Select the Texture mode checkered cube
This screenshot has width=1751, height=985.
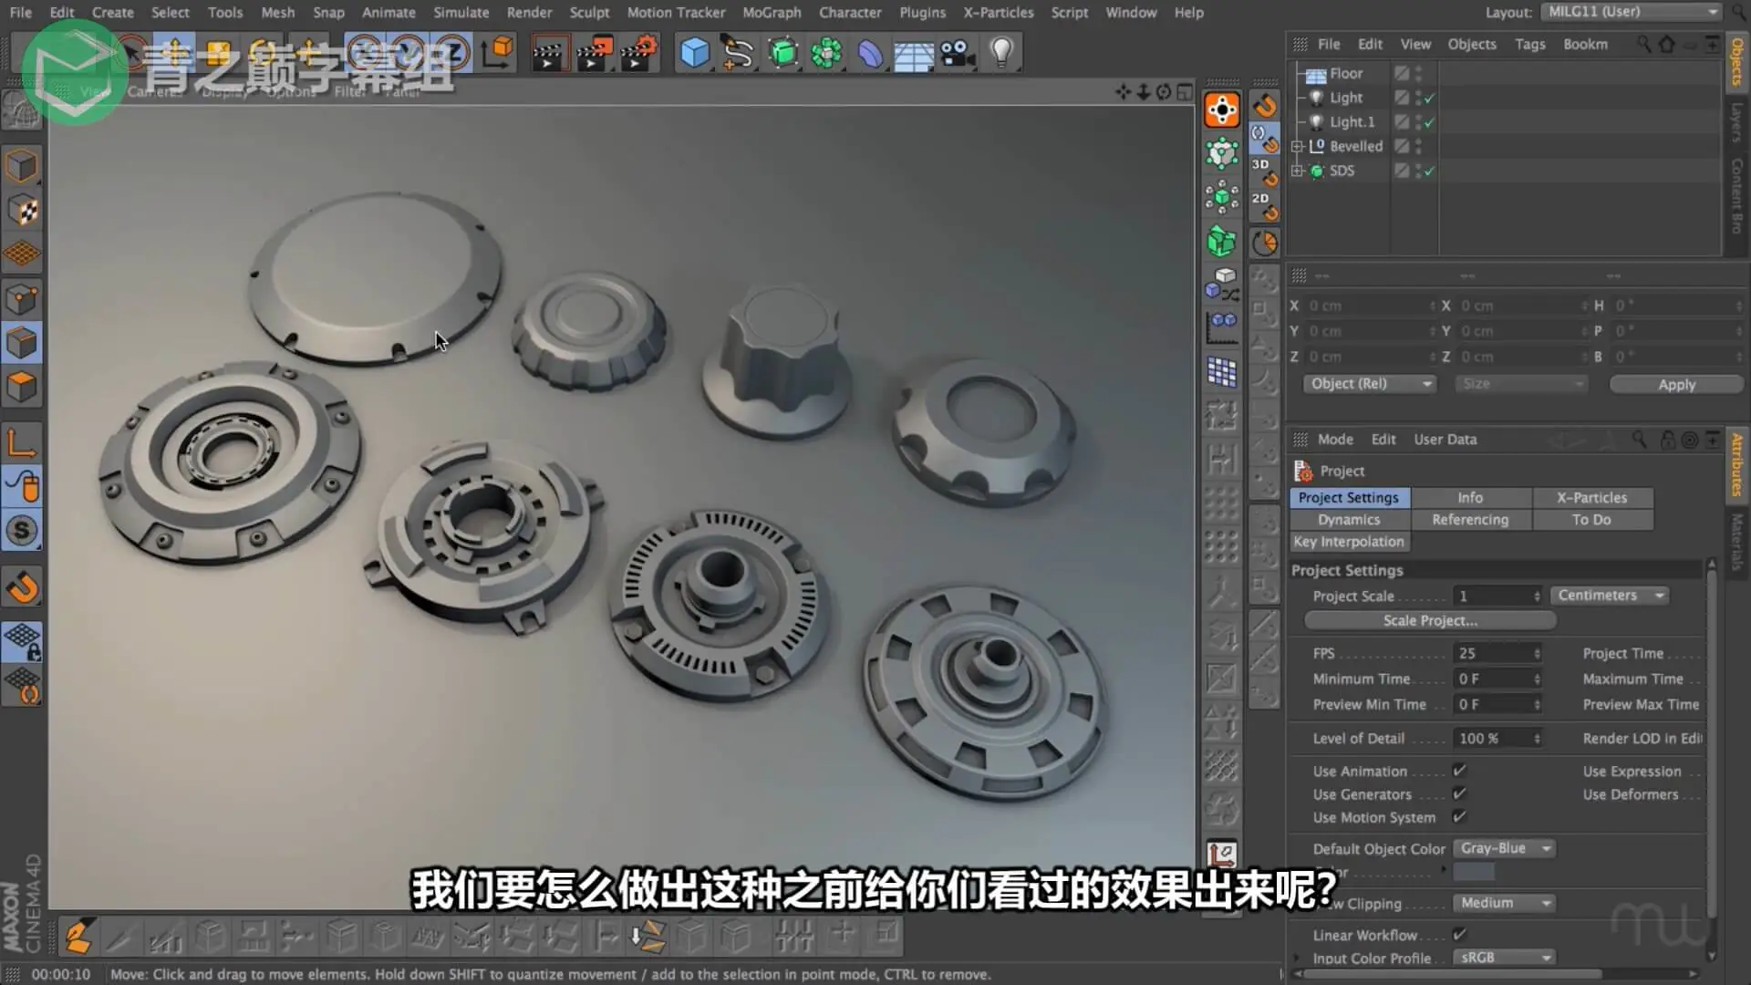22,211
